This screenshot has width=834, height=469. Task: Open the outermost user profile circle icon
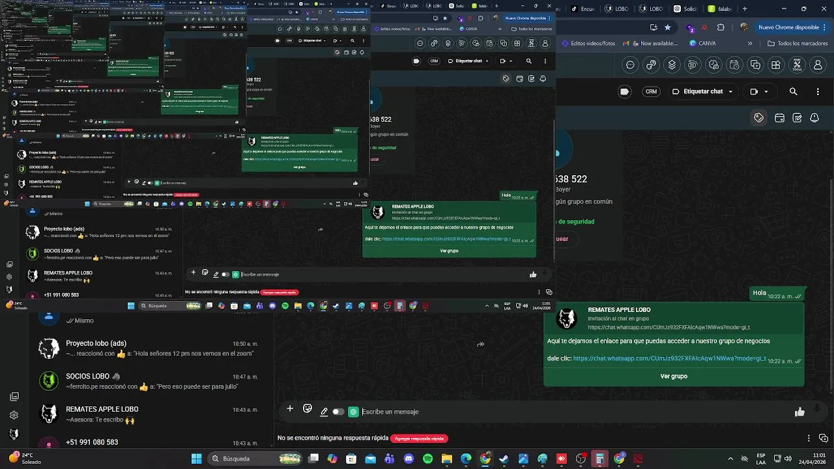(818, 65)
